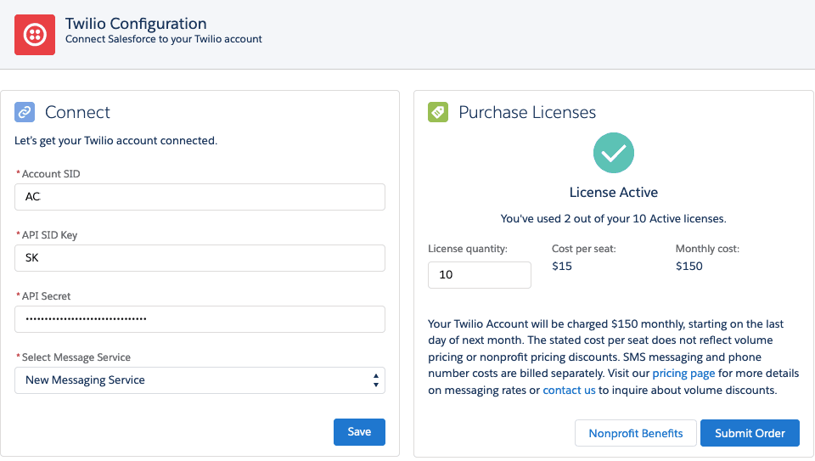Click the 'Monthly cost:' label
815x461 pixels.
707,249
